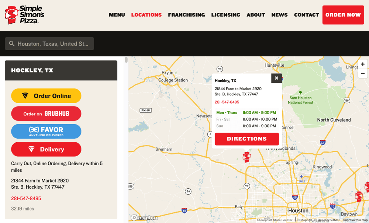Open the MENU navigation item

(117, 15)
